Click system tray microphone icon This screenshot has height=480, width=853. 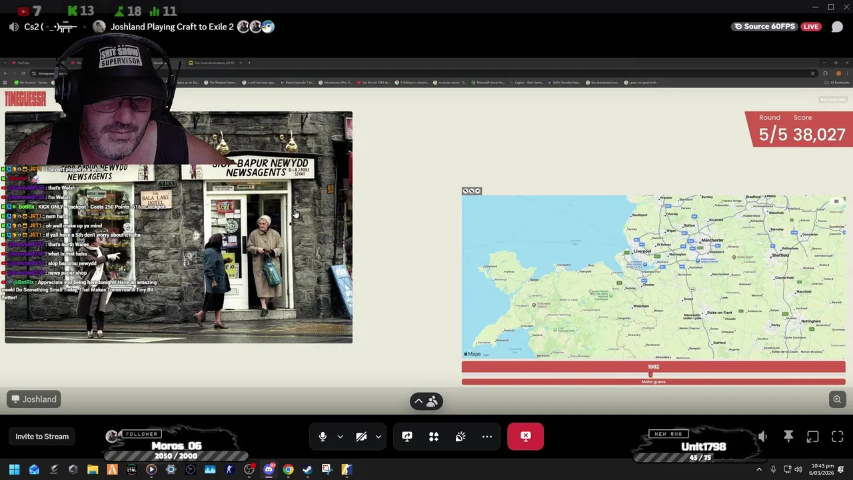(x=773, y=469)
